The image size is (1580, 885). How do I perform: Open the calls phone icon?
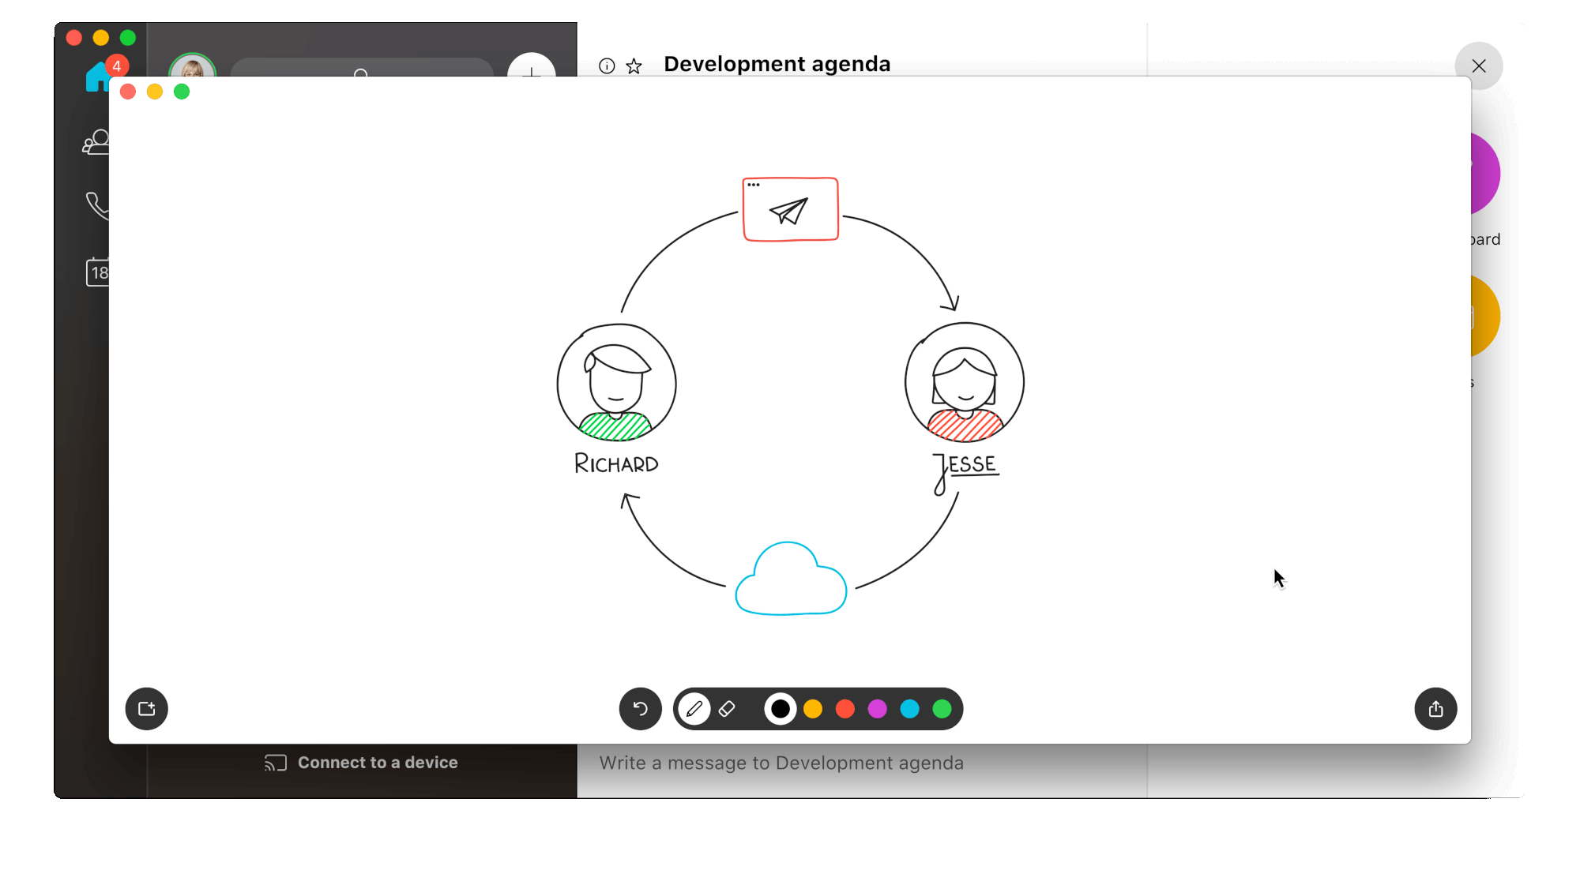tap(96, 206)
